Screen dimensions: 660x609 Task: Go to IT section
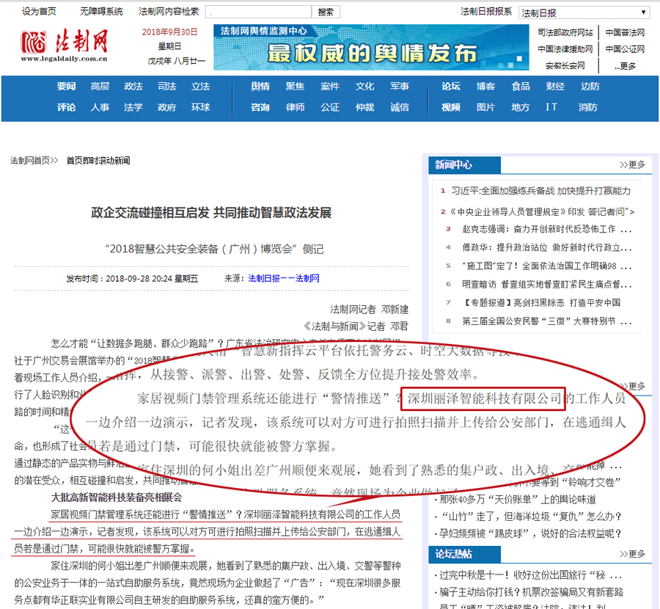(551, 107)
